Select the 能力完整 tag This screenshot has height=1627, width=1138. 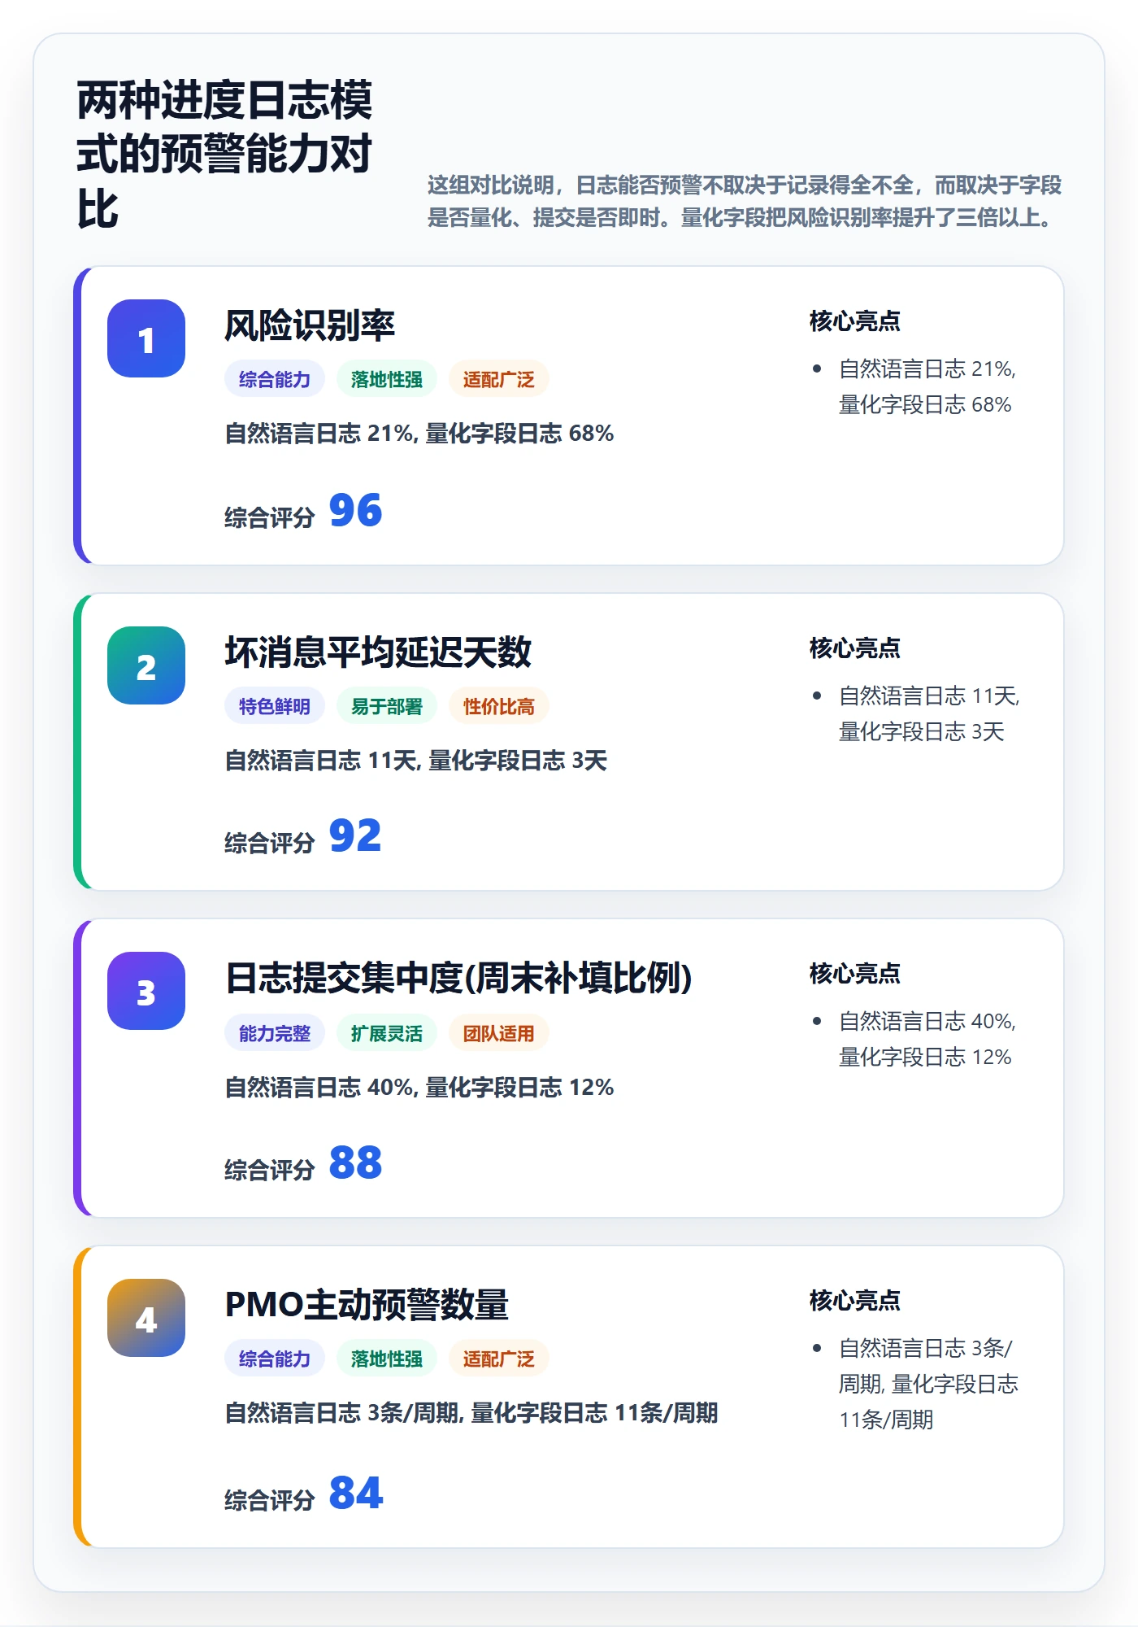275,1033
